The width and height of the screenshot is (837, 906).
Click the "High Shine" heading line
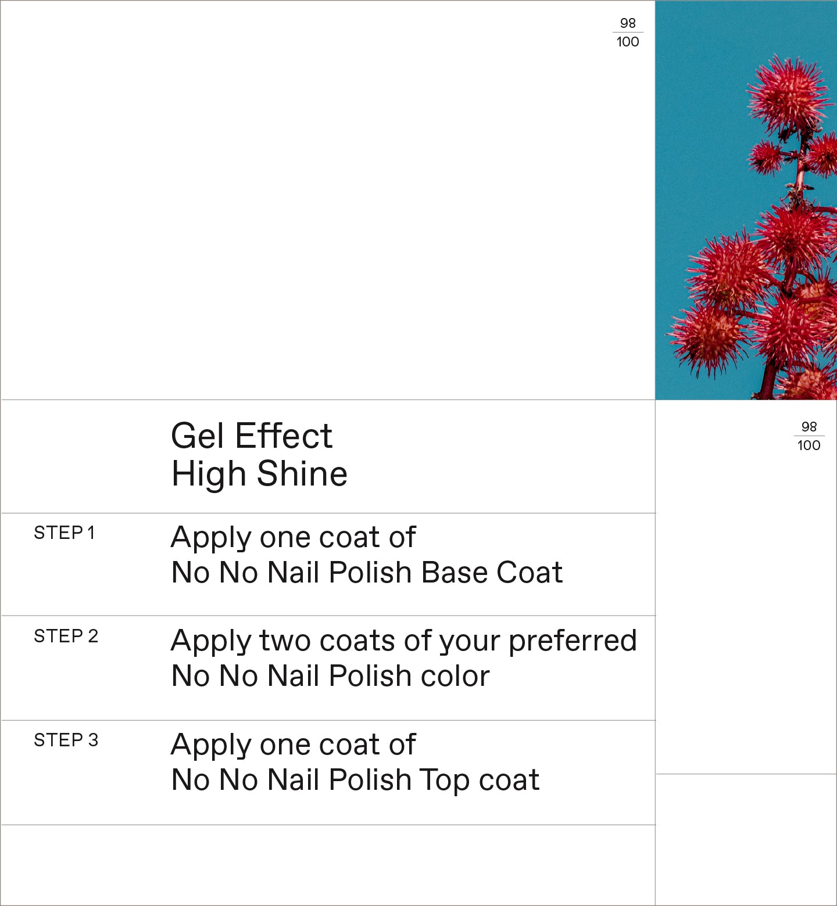[x=259, y=474]
